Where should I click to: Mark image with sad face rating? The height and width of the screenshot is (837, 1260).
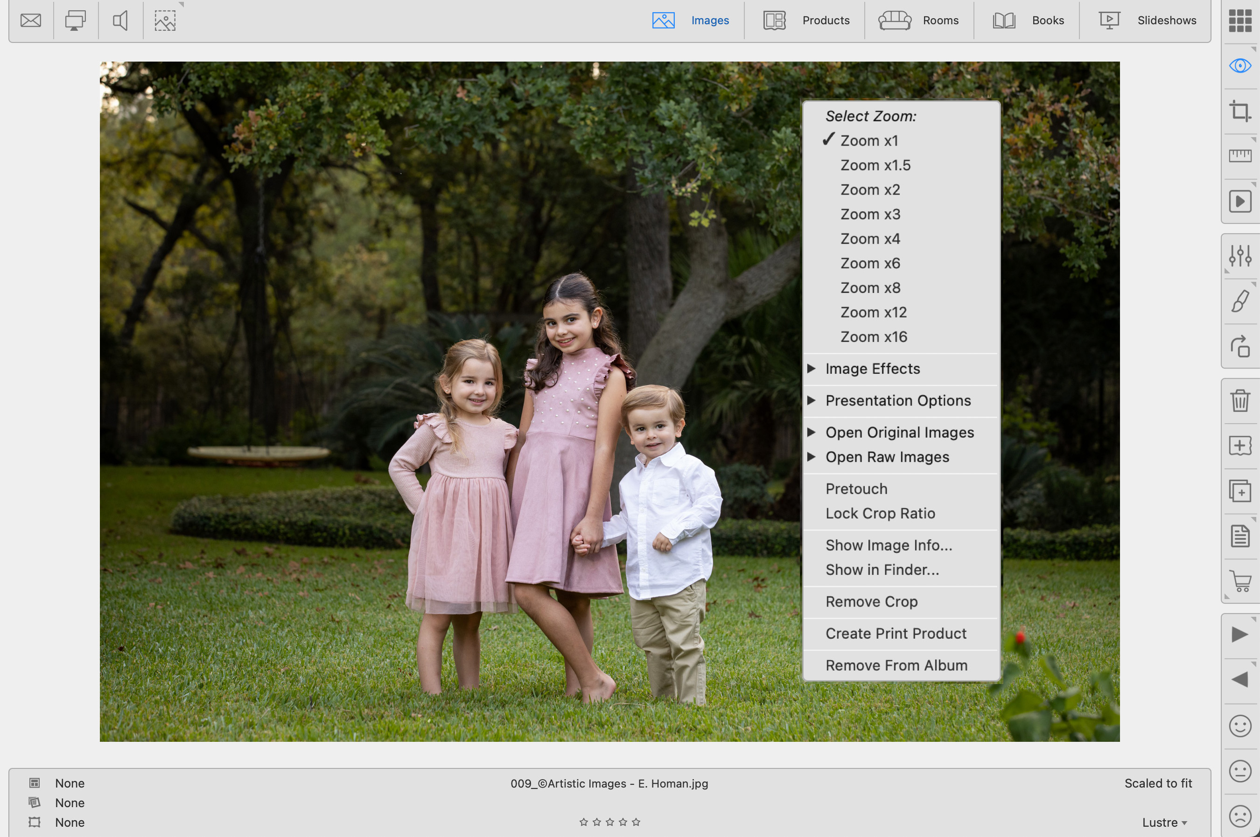coord(1240,816)
